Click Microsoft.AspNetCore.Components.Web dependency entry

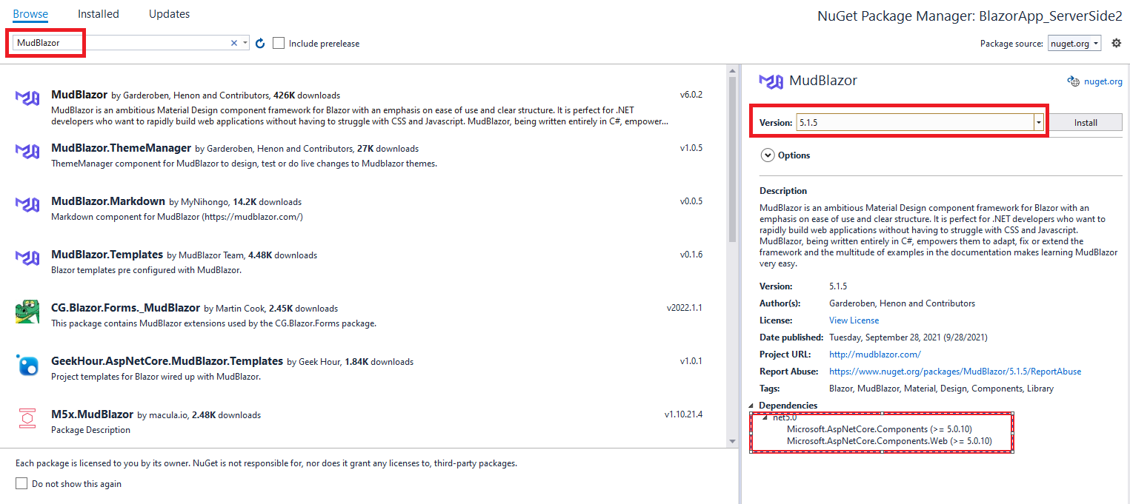coord(889,441)
